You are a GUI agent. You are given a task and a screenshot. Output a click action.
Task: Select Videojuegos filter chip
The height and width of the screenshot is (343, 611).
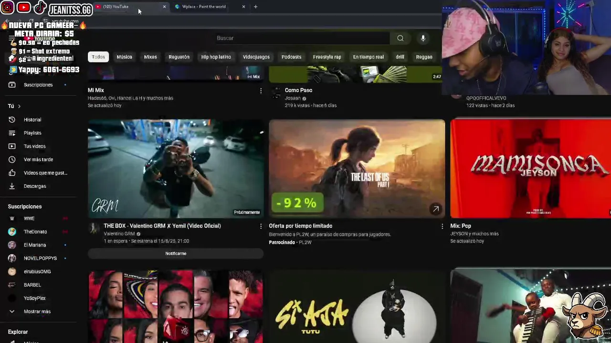click(x=256, y=57)
